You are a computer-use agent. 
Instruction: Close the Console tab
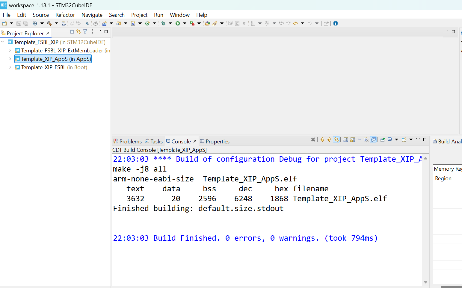(x=195, y=141)
